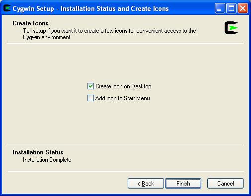Click the large Cygwin logo in header
Screen dimensions: 251x196
(x=231, y=28)
